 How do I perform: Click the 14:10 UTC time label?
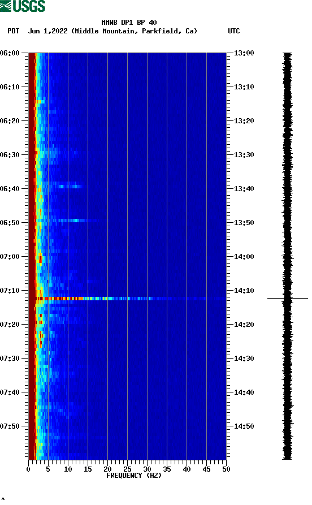[244, 290]
